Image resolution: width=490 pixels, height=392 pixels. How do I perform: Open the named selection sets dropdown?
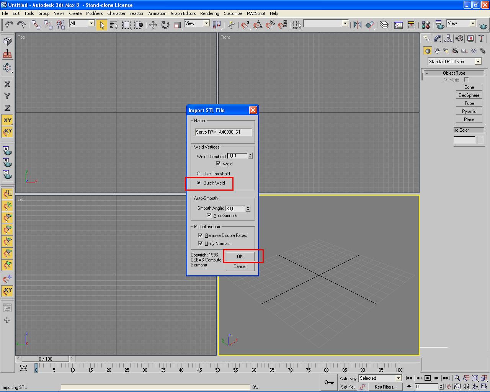[326, 23]
